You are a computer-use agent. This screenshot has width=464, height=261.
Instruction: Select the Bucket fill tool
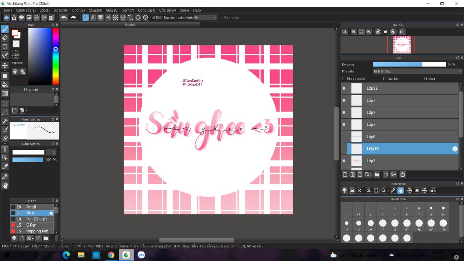pyautogui.click(x=5, y=84)
